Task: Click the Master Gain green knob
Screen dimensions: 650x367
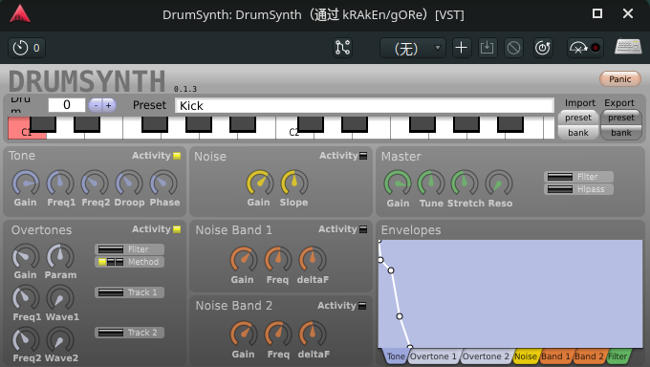Action: [x=397, y=183]
